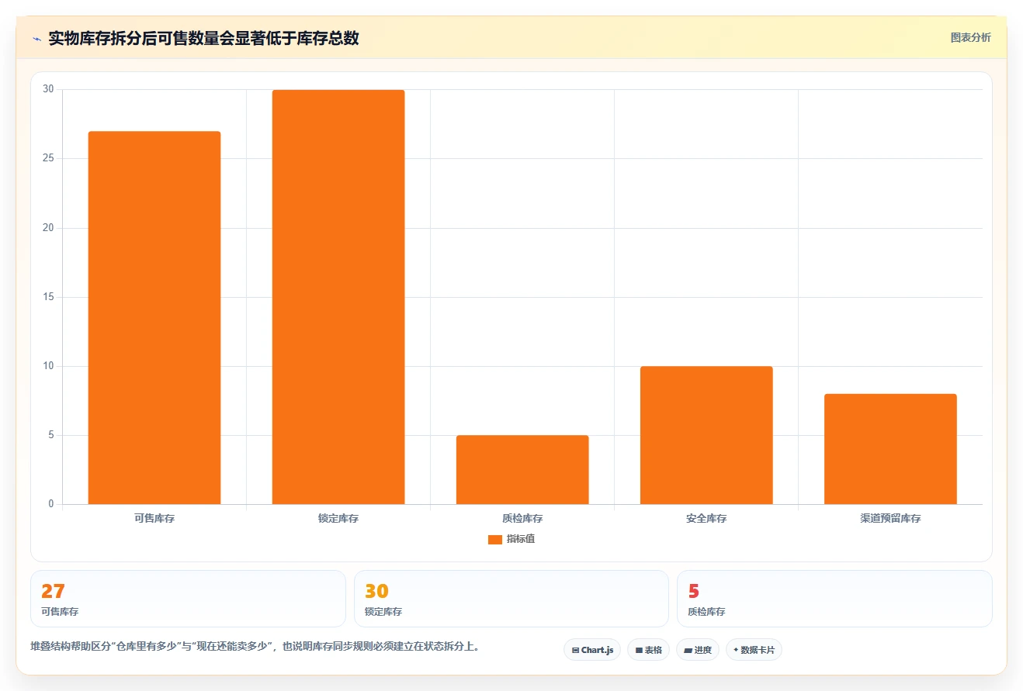The height and width of the screenshot is (691, 1023).
Task: Click the 数据卡片 tag chip
Action: tap(754, 650)
